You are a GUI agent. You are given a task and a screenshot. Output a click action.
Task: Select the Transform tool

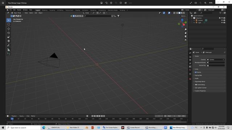[x=9, y=41]
